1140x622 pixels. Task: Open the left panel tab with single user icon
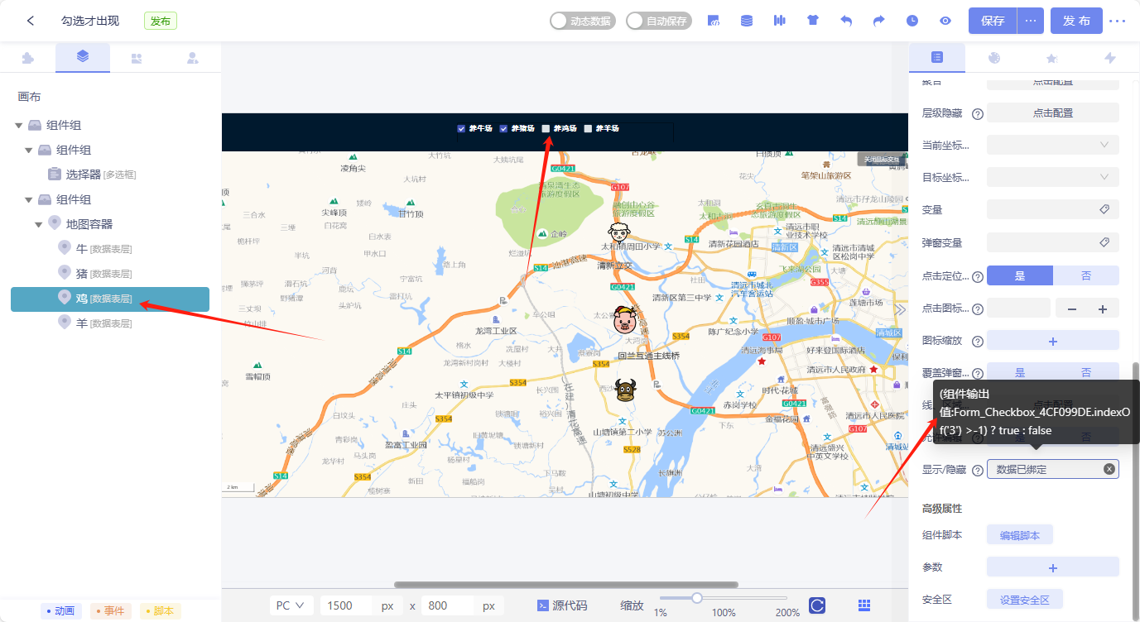point(193,58)
